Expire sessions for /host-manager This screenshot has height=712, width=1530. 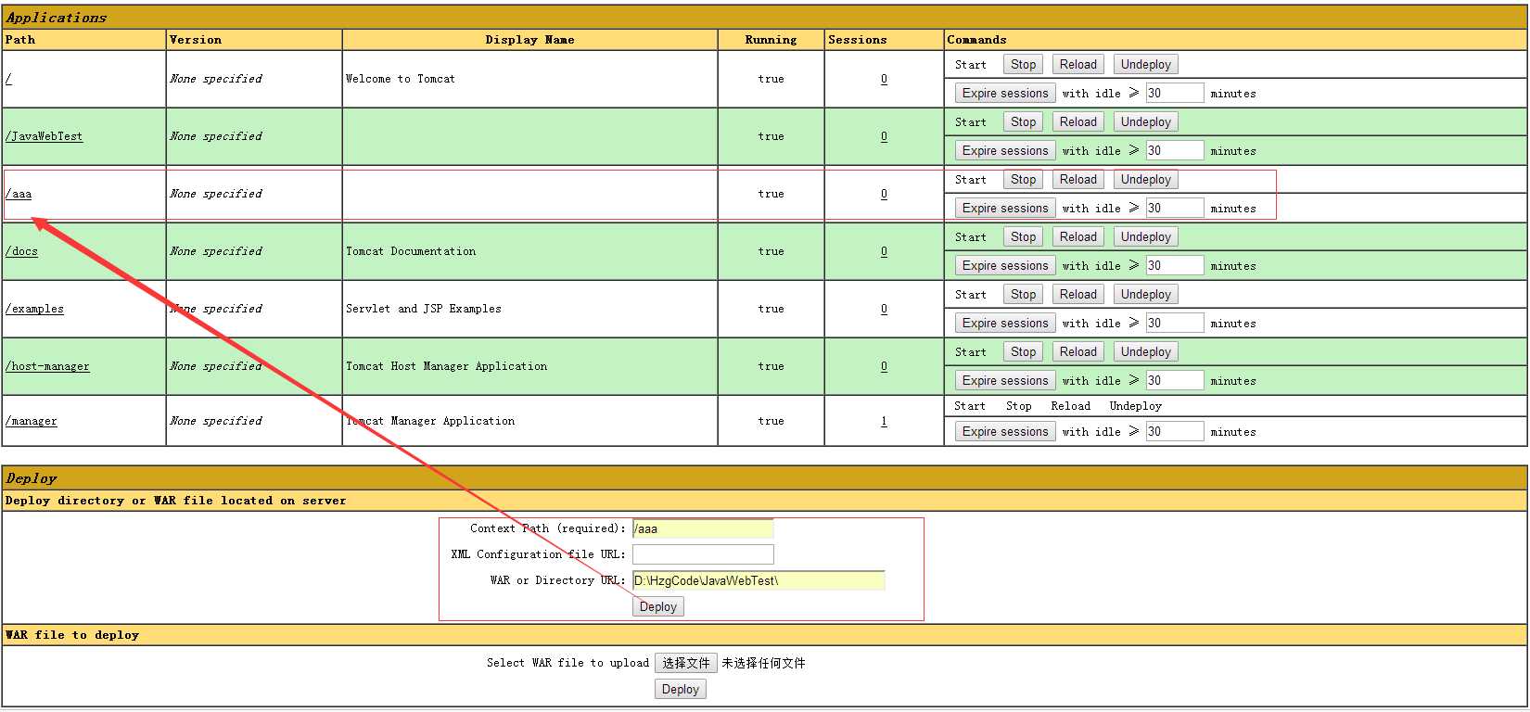1005,380
